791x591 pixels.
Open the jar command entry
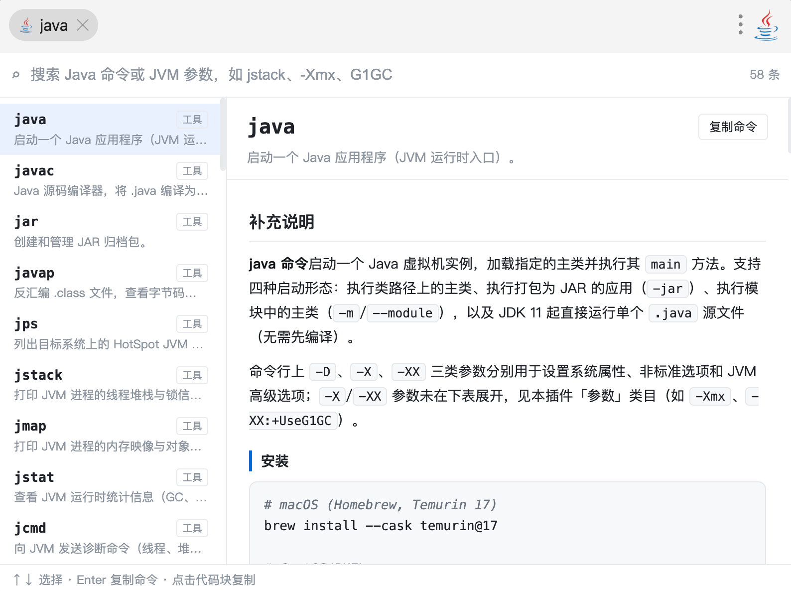110,231
